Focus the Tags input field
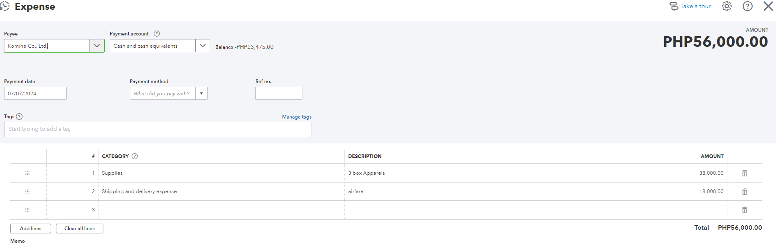The image size is (776, 244). 157,129
